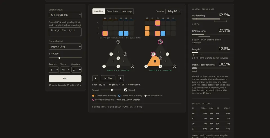Click the pink 'decoder blames this' legend ring
The height and width of the screenshot is (138, 270).
tap(93, 100)
